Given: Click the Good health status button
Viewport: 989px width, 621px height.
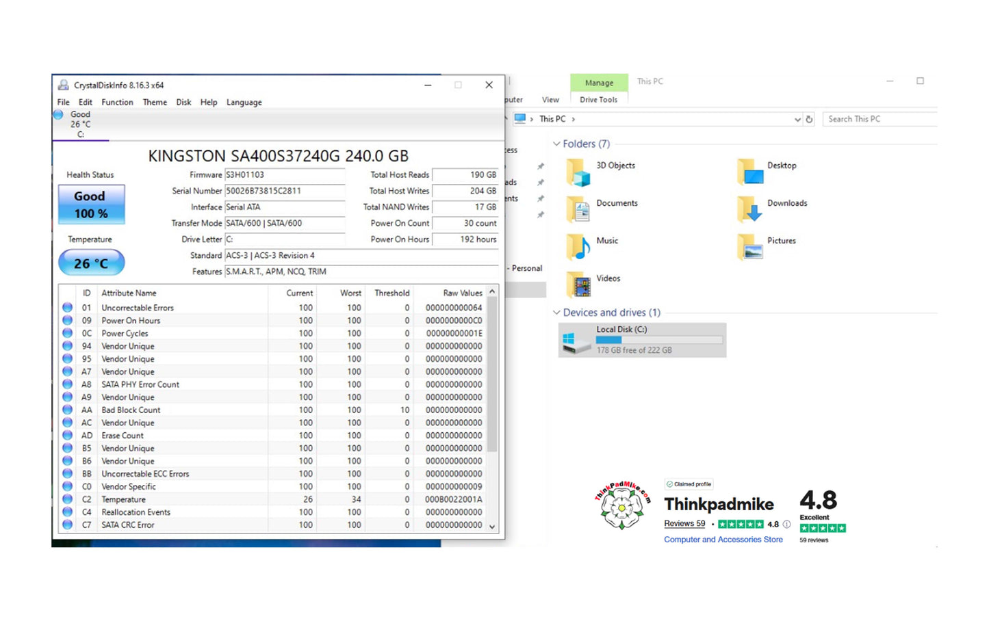Looking at the screenshot, I should tap(91, 204).
